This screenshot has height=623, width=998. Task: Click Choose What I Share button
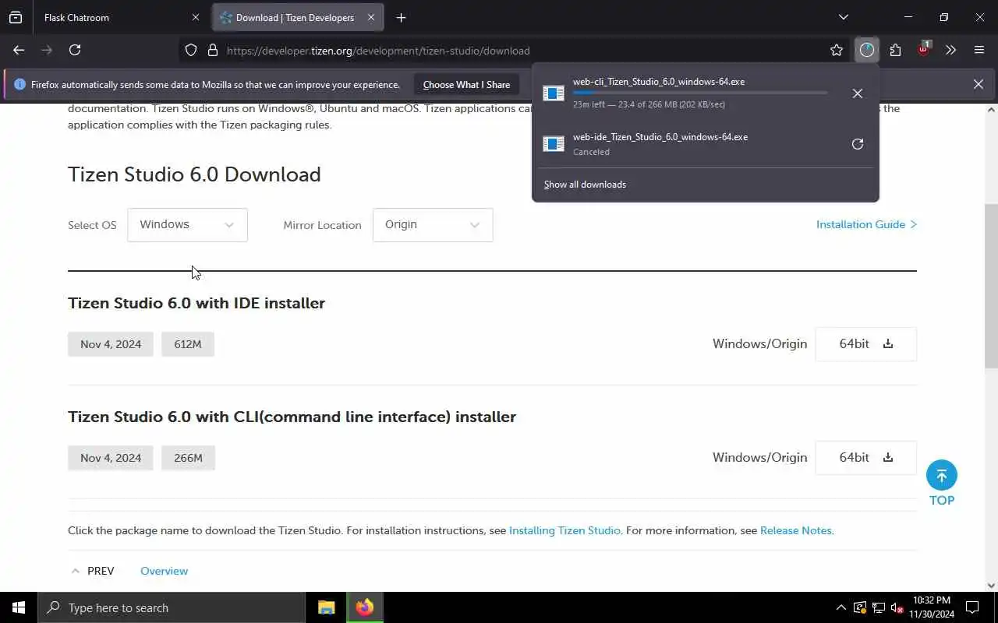pyautogui.click(x=466, y=84)
